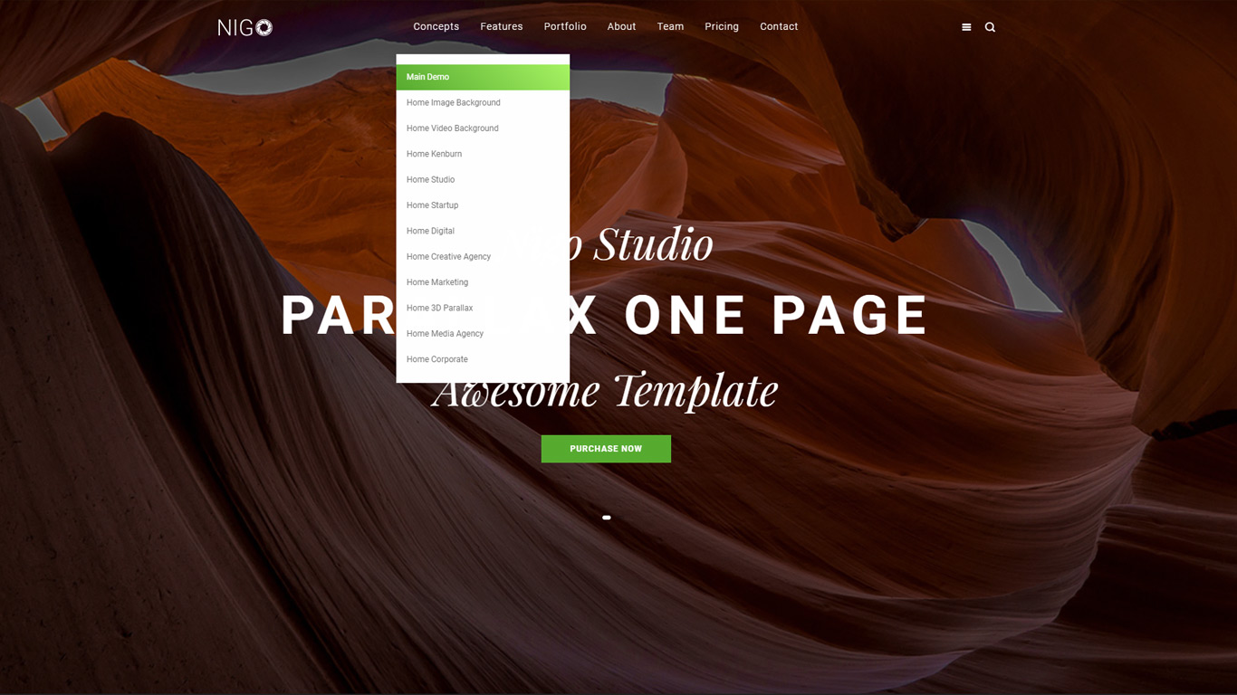1237x695 pixels.
Task: Pick the Home Studio demo
Action: pyautogui.click(x=483, y=179)
